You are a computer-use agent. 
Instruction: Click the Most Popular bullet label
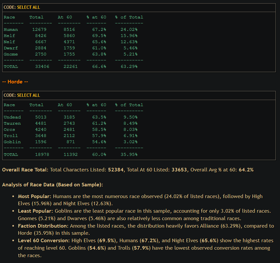[x=35, y=196]
